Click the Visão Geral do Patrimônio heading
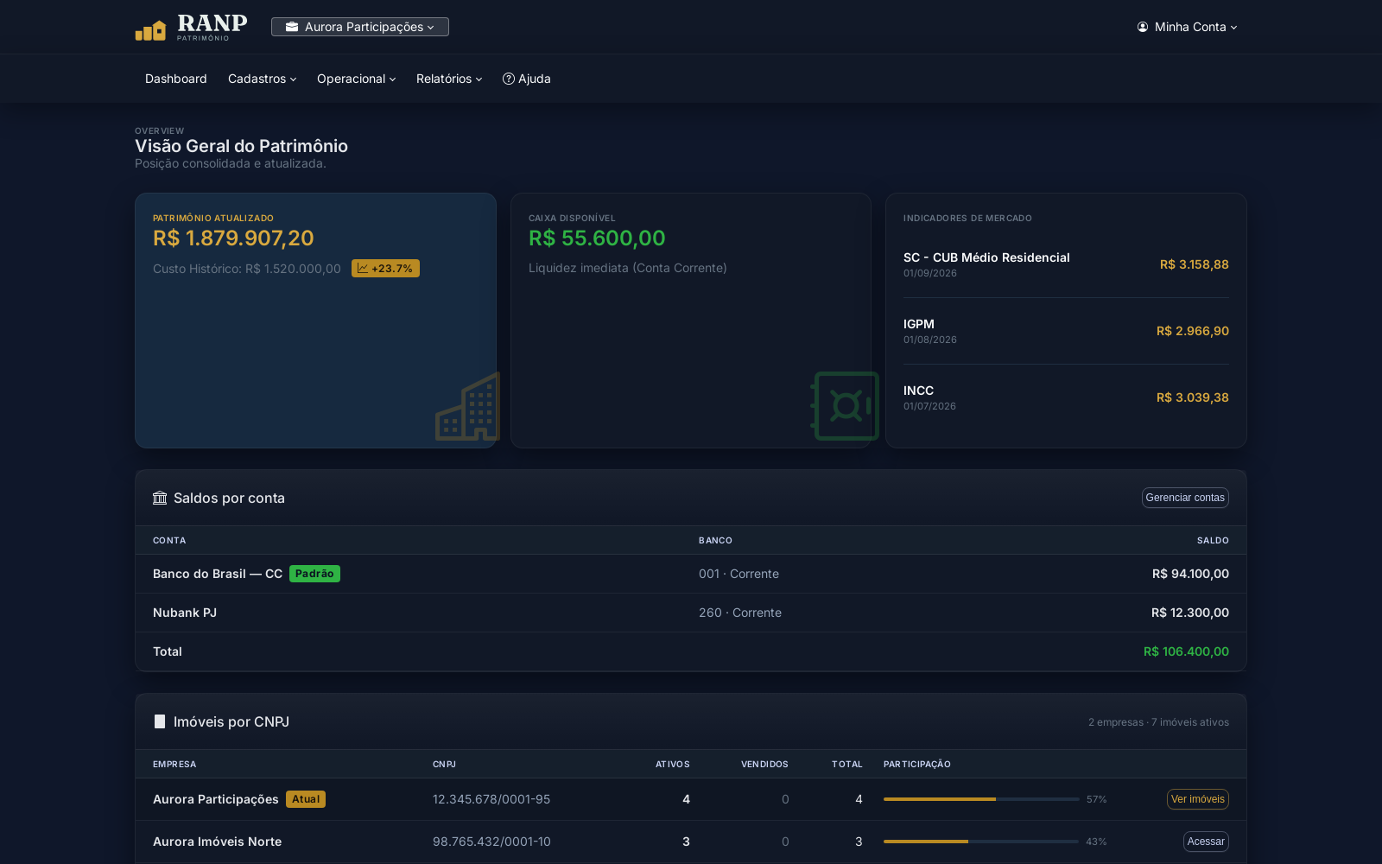Screen dimensions: 1382x864 (242, 146)
